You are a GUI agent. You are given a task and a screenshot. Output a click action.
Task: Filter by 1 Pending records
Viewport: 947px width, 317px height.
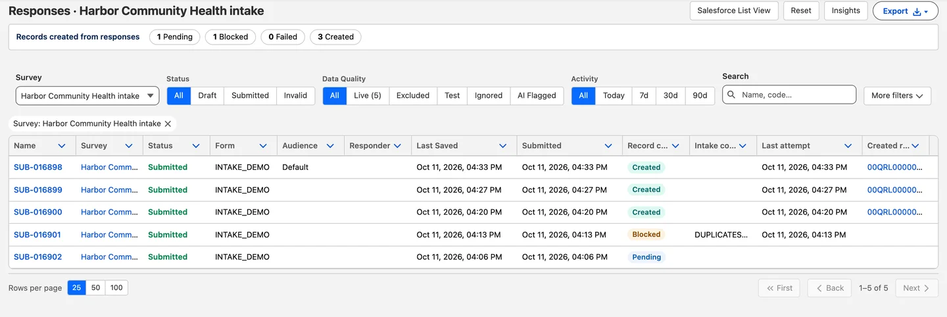pos(175,37)
